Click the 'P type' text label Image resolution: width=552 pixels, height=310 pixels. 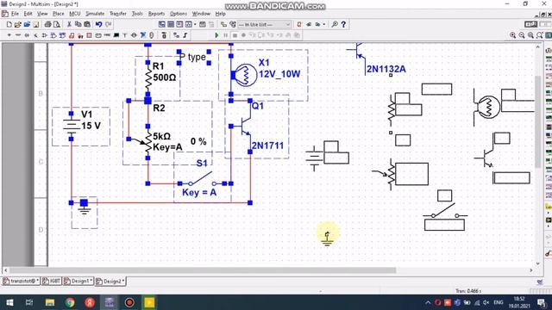193,57
